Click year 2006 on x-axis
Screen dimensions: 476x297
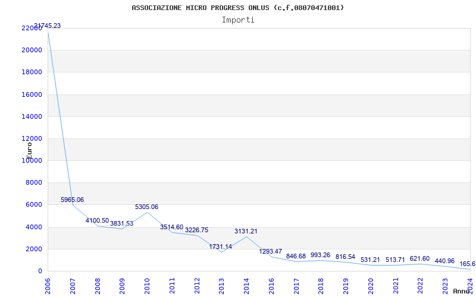point(48,286)
